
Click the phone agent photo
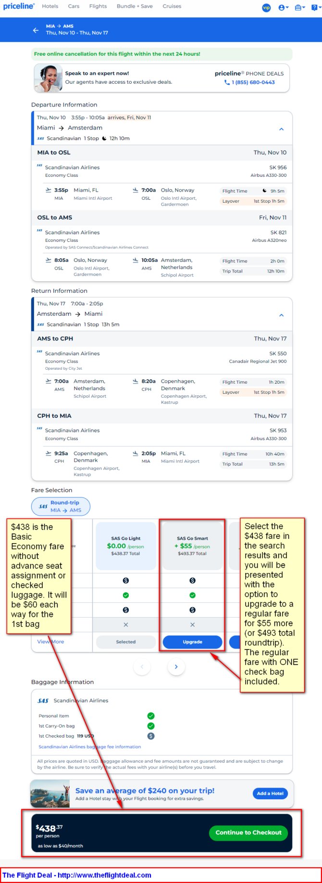[x=48, y=78]
